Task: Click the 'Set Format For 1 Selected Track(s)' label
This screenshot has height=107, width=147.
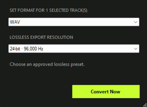Action: click(49, 10)
